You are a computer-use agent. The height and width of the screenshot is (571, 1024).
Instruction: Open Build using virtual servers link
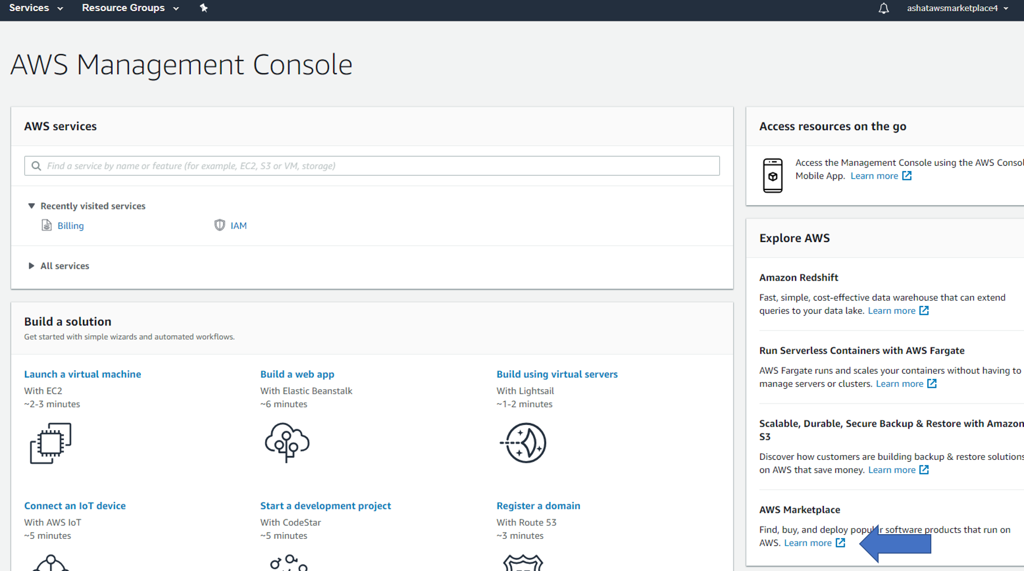point(557,374)
